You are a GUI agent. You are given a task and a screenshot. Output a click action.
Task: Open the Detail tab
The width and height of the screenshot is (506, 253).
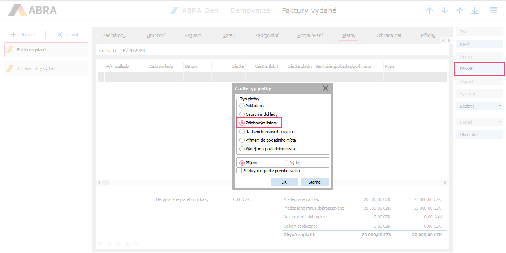click(x=228, y=36)
